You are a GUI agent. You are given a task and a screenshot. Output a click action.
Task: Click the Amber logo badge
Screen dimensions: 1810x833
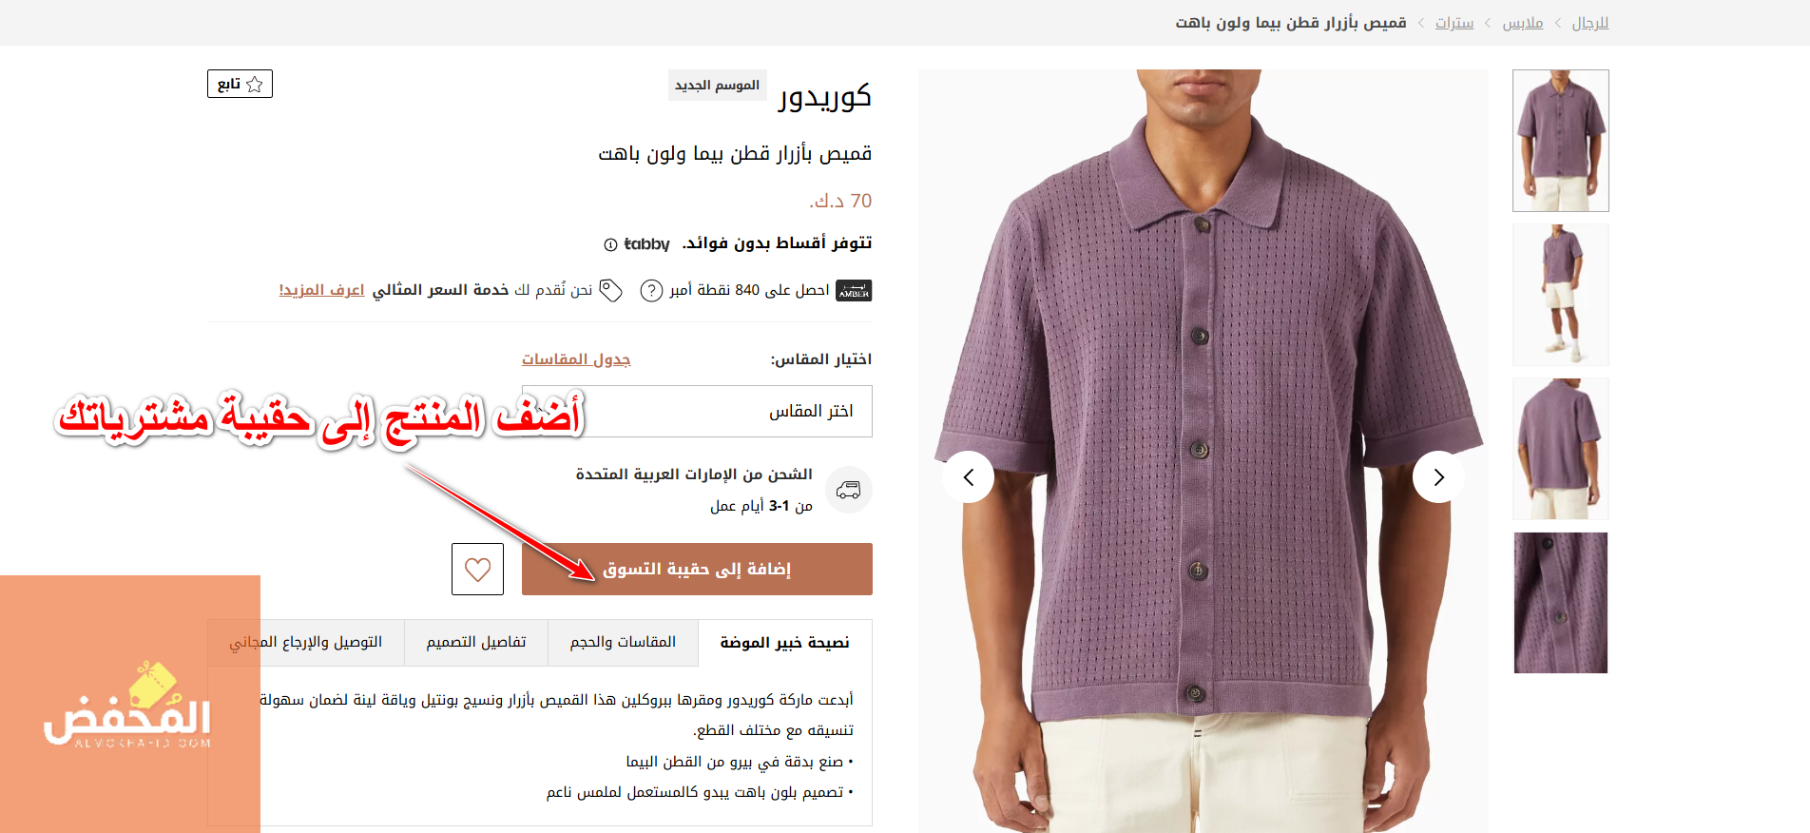coord(854,290)
